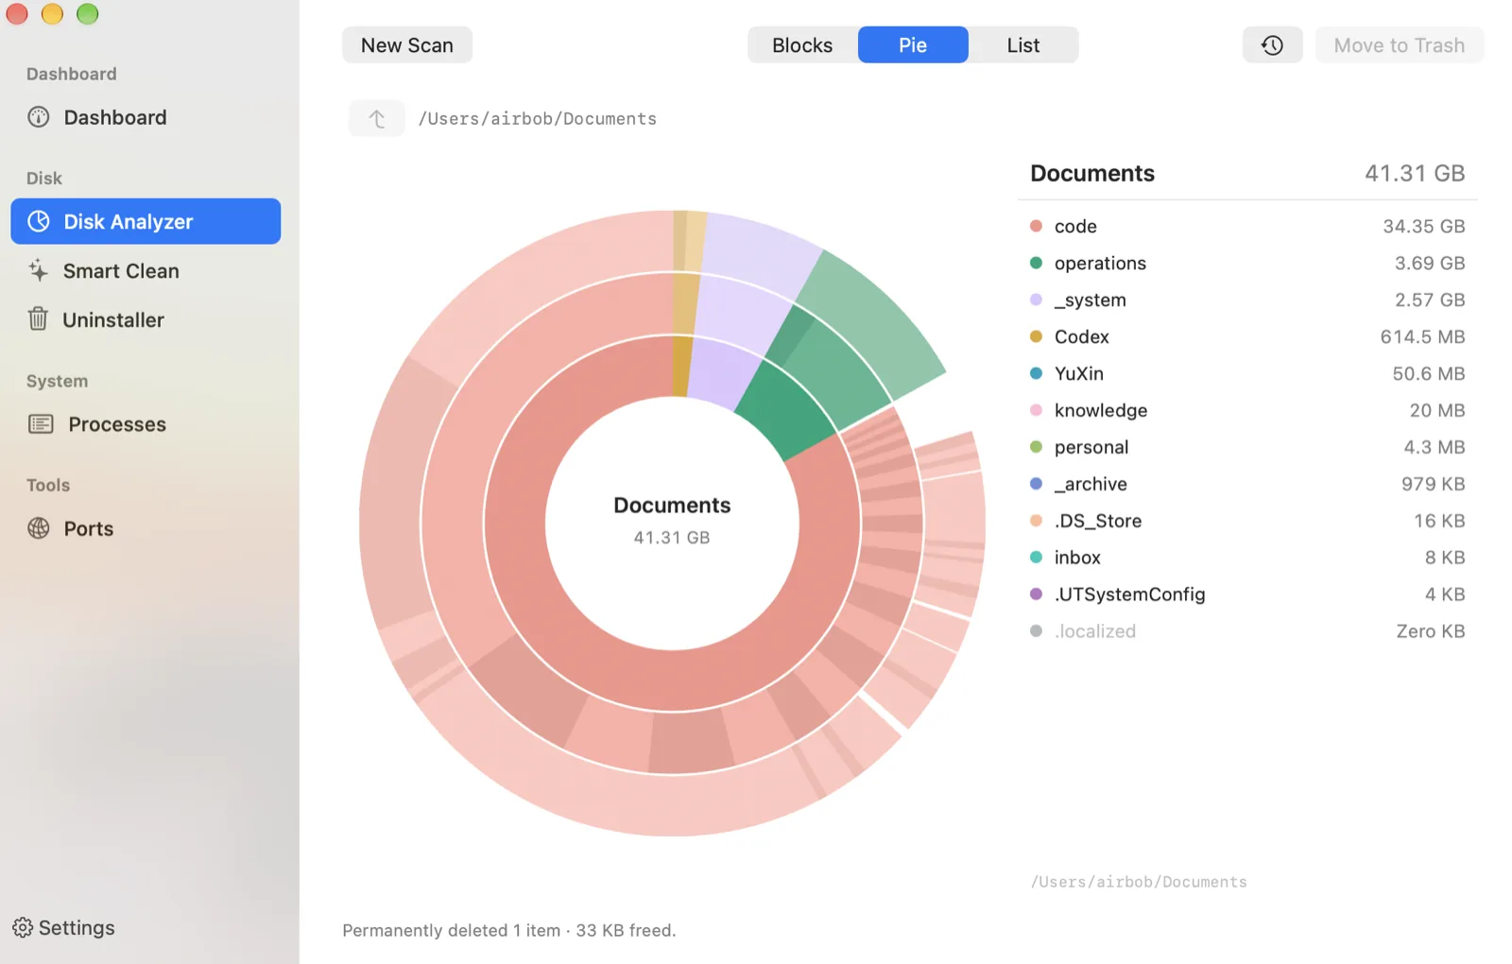Screen dimensions: 1512x964
Task: Select the _system folder row
Action: (1247, 300)
